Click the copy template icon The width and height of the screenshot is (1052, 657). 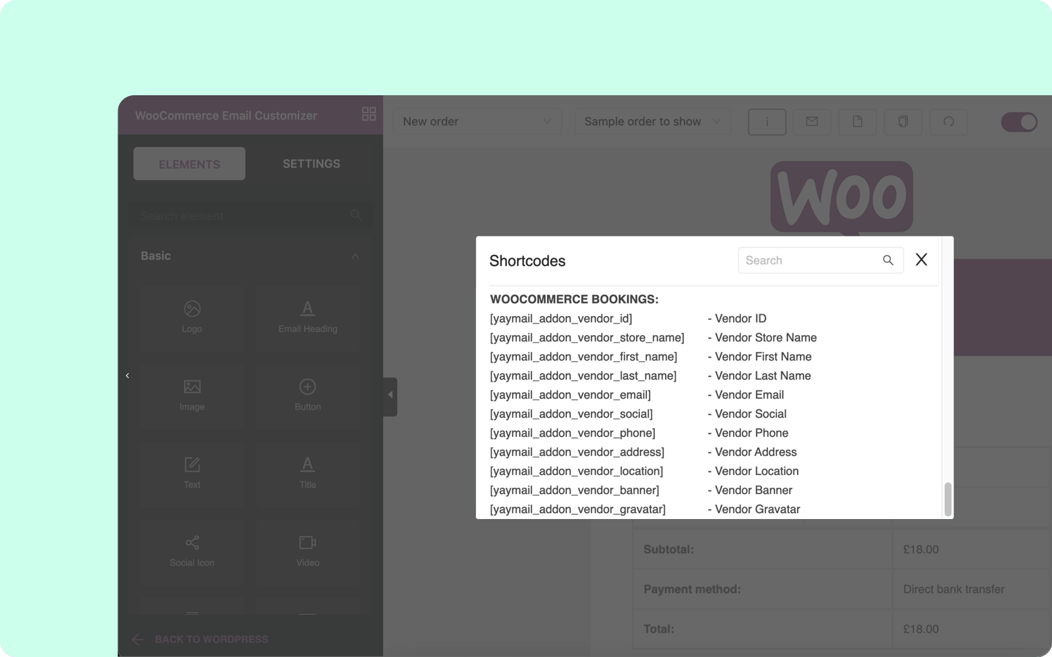(903, 122)
